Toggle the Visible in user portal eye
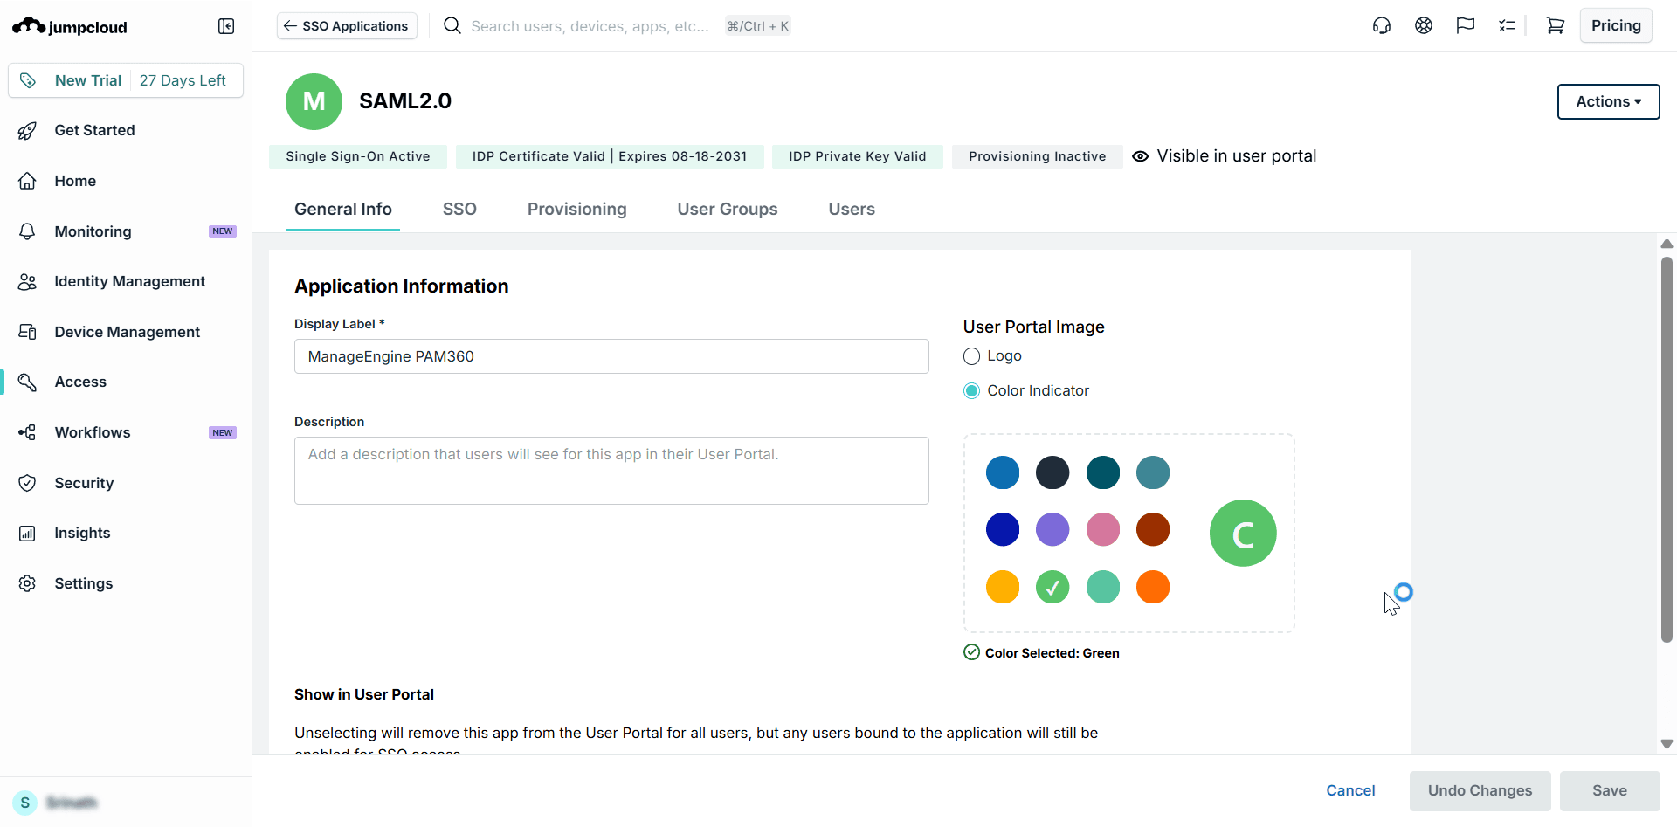1677x827 pixels. point(1140,156)
